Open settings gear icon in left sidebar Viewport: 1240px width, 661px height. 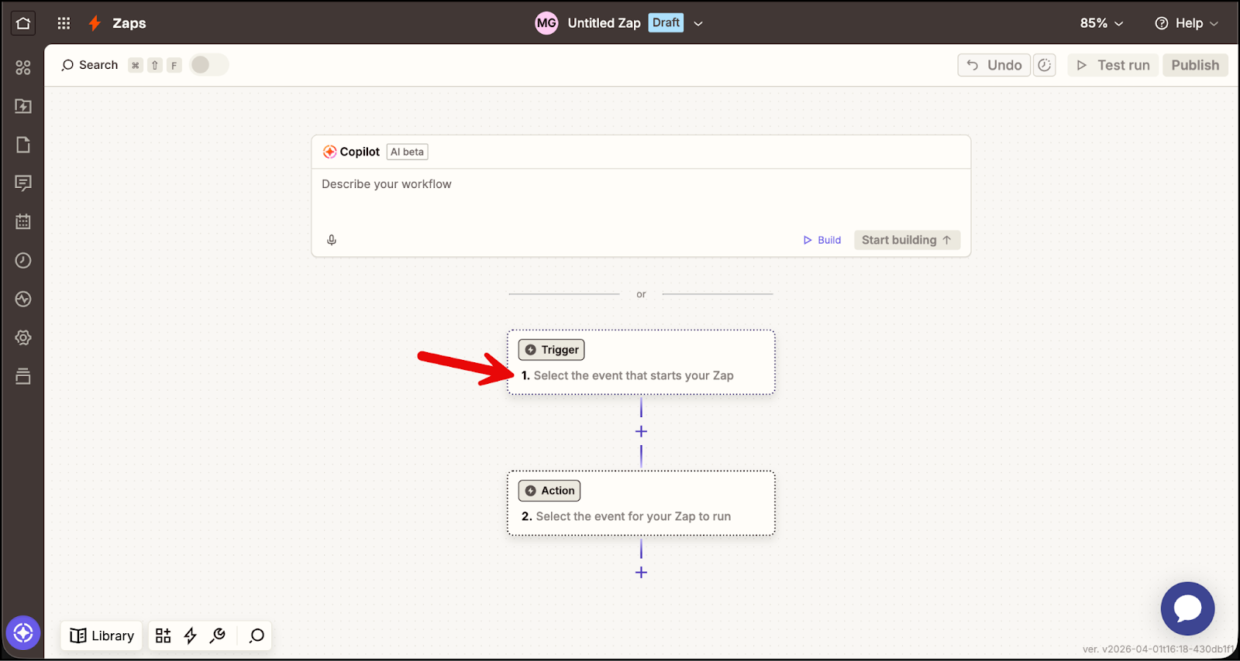pos(23,338)
